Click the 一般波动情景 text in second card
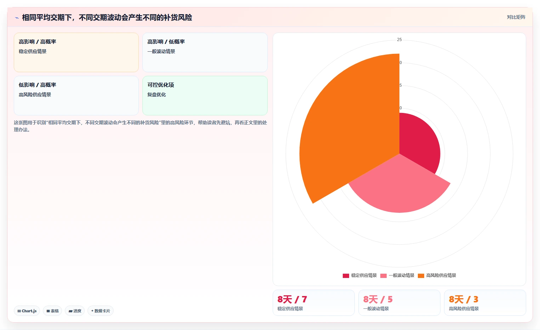Image resolution: width=540 pixels, height=330 pixels. pos(161,51)
